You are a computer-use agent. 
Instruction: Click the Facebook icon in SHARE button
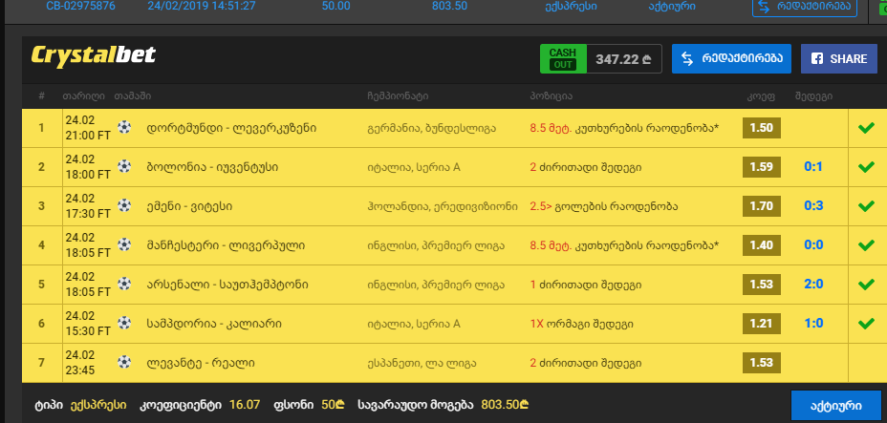[x=817, y=59]
